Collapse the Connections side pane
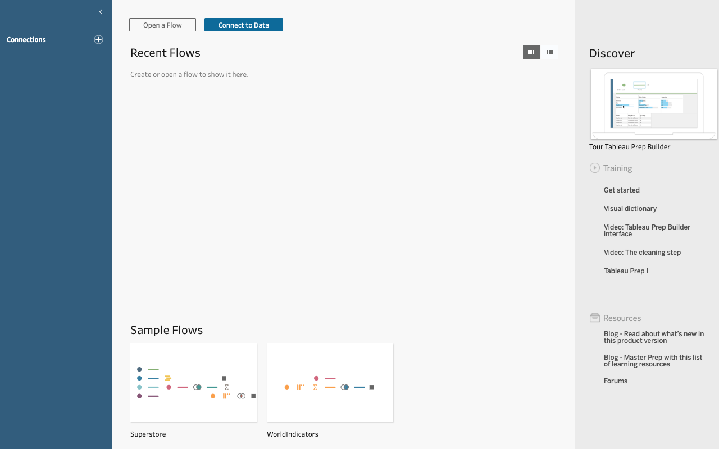Screen dimensions: 719x449 pyautogui.click(x=101, y=12)
